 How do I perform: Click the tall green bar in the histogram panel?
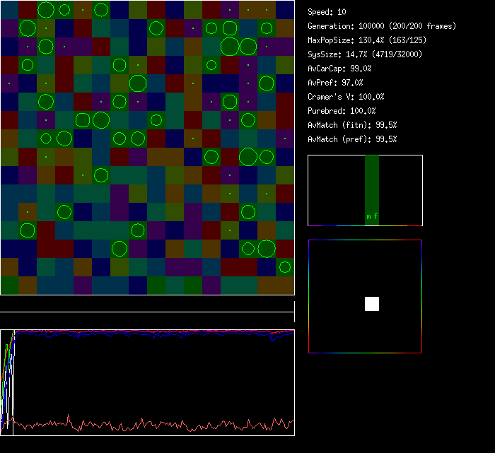372,184
